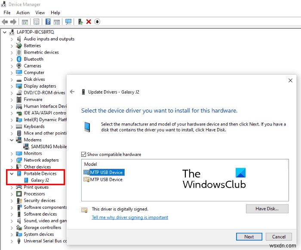The image size is (301, 250).
Task: Select Galaxy J2 under Portable Devices
Action: click(40, 180)
